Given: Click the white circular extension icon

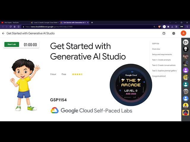Looking at the screenshot, I should (x=164, y=27).
